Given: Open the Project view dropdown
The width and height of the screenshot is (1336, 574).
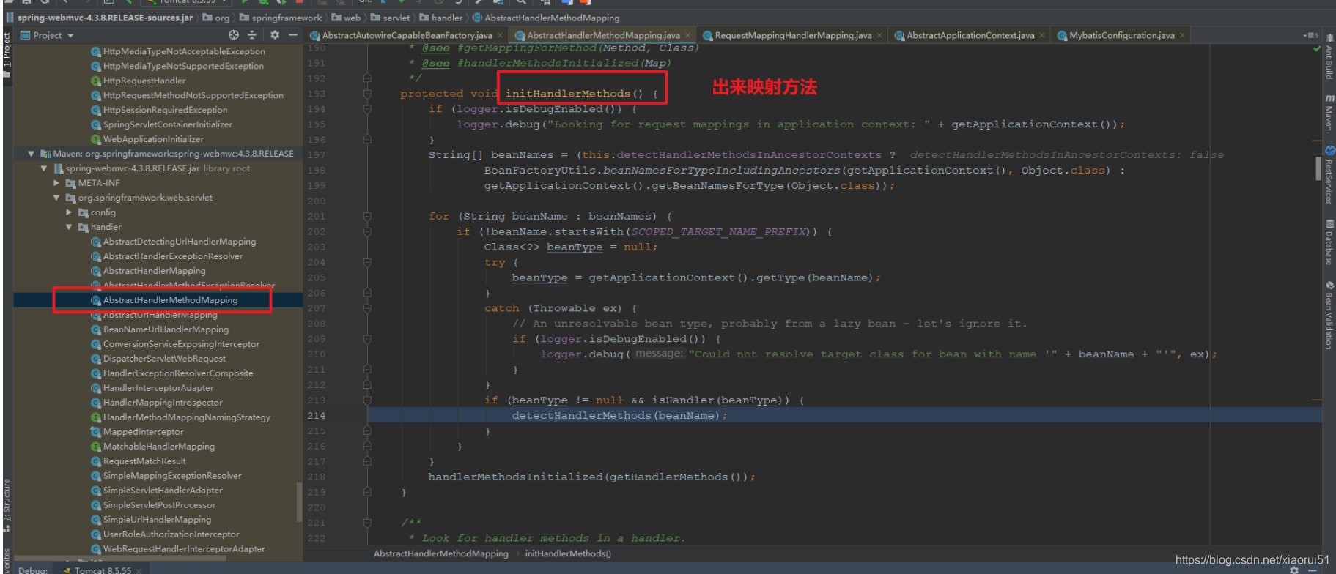Looking at the screenshot, I should click(x=47, y=35).
